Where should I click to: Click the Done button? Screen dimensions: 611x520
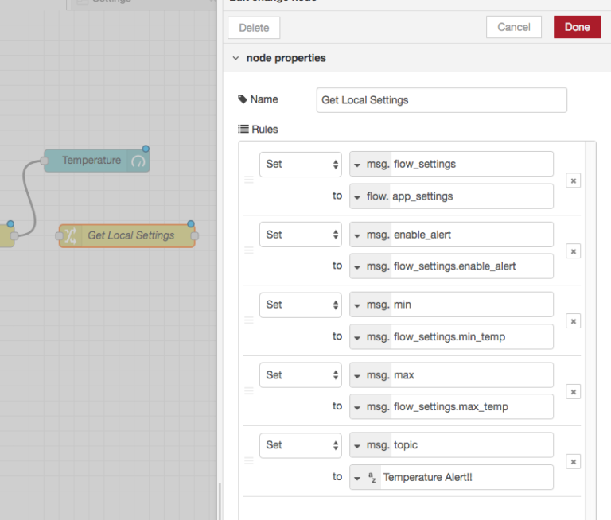577,27
